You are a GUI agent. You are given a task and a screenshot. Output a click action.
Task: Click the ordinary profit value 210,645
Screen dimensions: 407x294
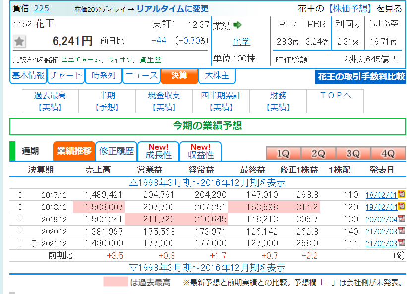coord(211,219)
